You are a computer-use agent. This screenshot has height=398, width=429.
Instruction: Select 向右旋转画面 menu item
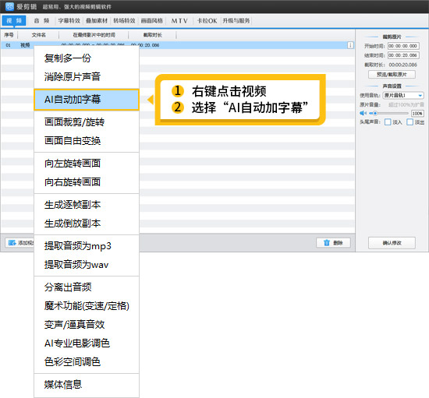(87, 182)
